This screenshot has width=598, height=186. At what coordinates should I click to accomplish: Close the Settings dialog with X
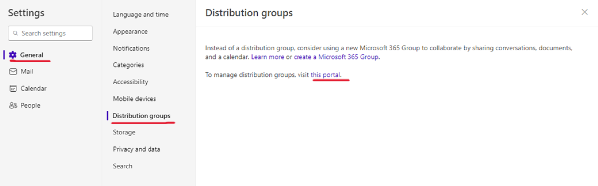(x=585, y=12)
